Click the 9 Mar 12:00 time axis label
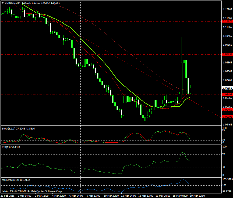233x198 pixels. tap(94, 196)
